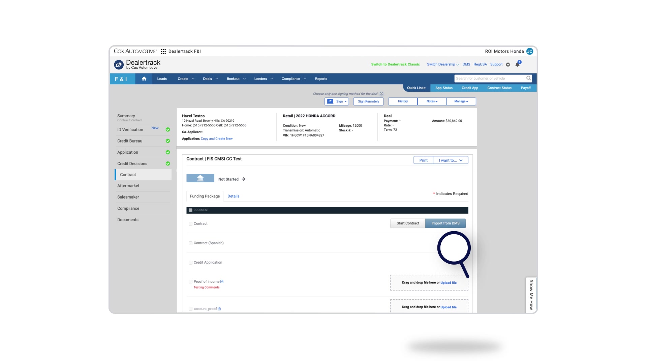
Task: Click the Import from DMS button
Action: coord(445,223)
